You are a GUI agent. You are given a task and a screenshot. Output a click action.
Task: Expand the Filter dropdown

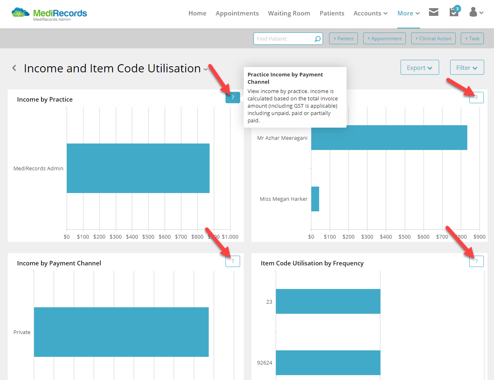click(x=467, y=67)
